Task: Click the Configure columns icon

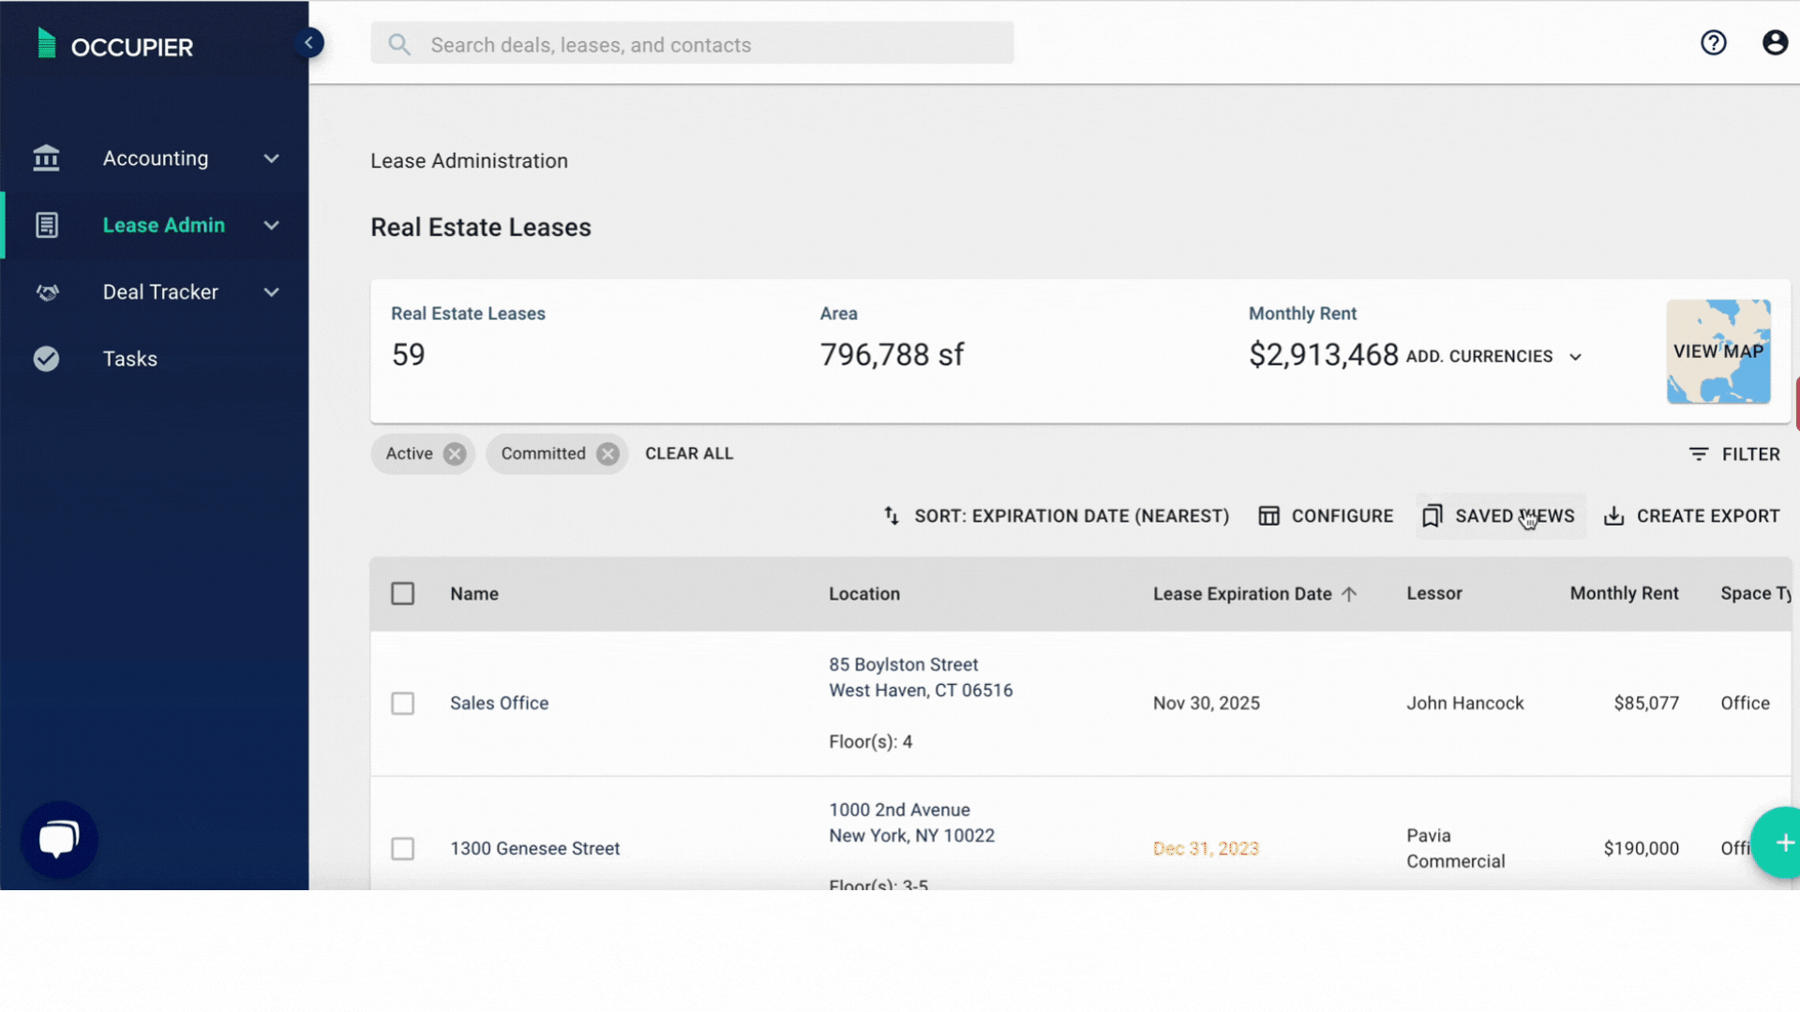Action: tap(1268, 515)
